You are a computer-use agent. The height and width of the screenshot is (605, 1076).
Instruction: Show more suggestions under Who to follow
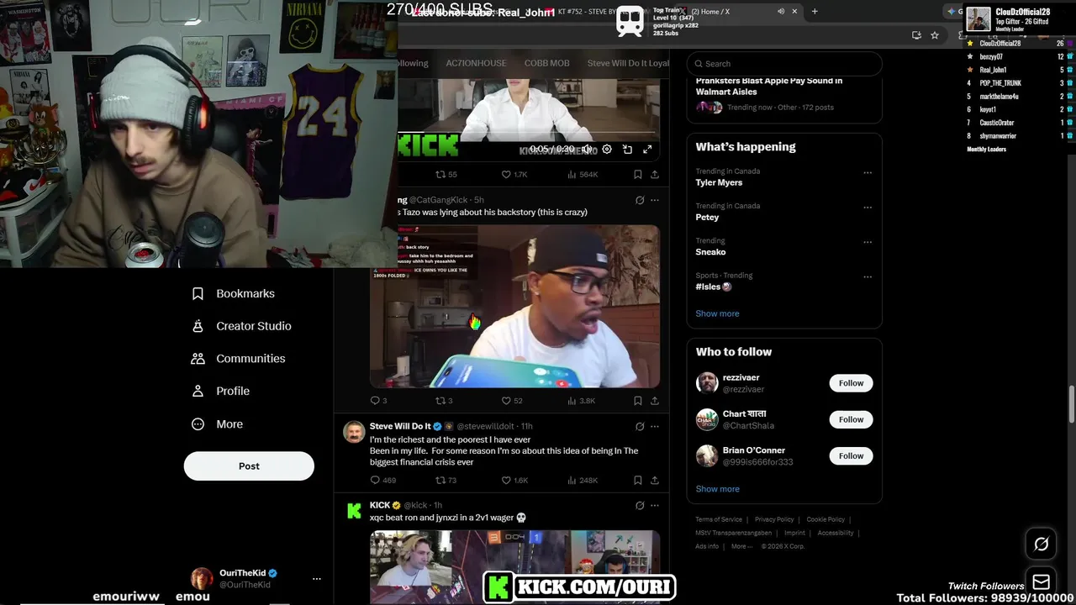click(x=717, y=489)
